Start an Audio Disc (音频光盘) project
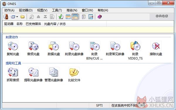 click(x=33, y=49)
